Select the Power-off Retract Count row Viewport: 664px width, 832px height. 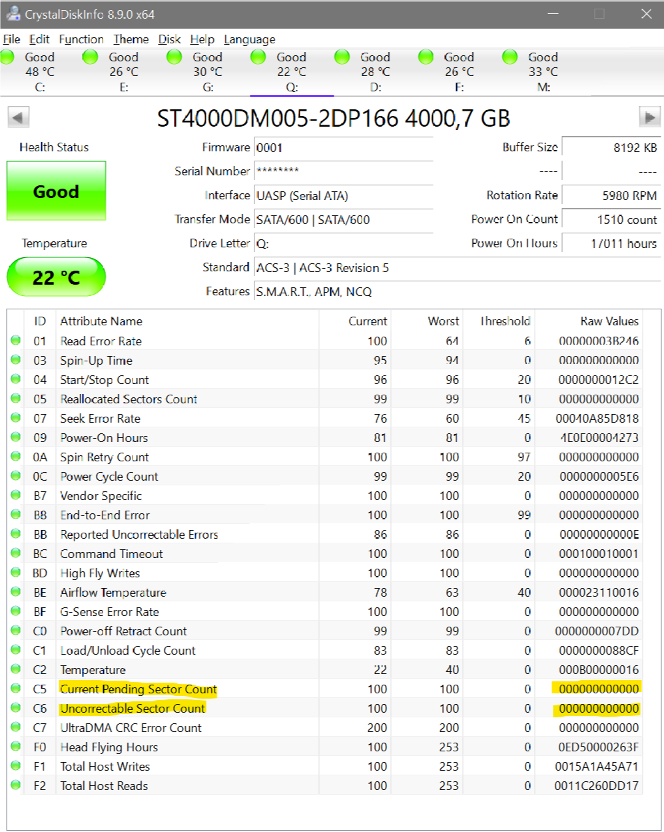pos(325,631)
